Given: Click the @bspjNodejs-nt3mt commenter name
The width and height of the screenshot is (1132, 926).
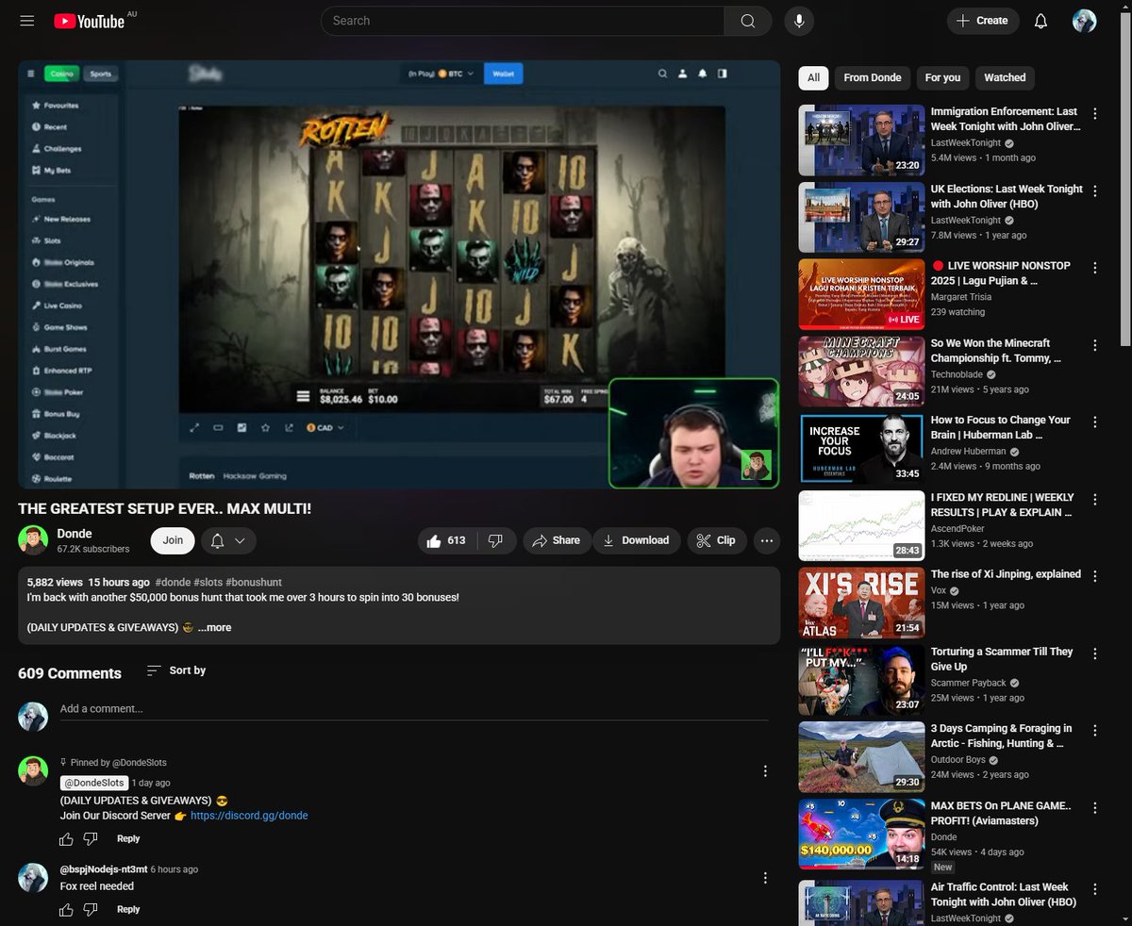Looking at the screenshot, I should 104,869.
